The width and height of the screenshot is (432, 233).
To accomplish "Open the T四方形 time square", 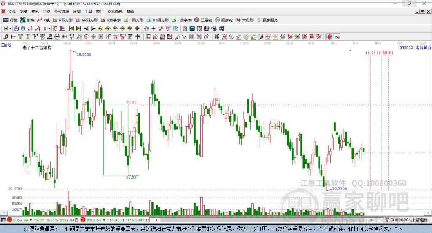I will point(134,20).
